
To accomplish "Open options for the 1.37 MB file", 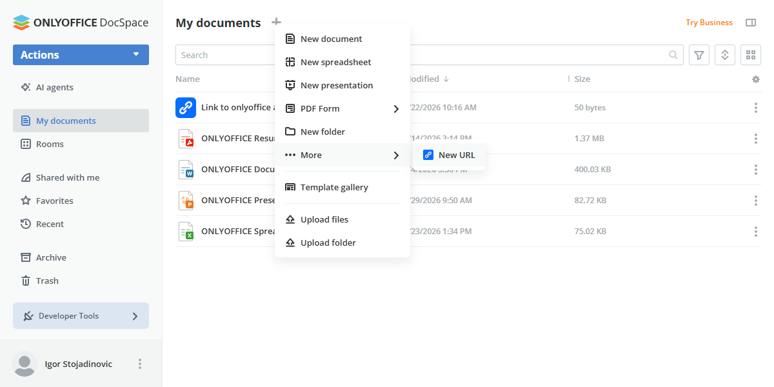I will [756, 139].
